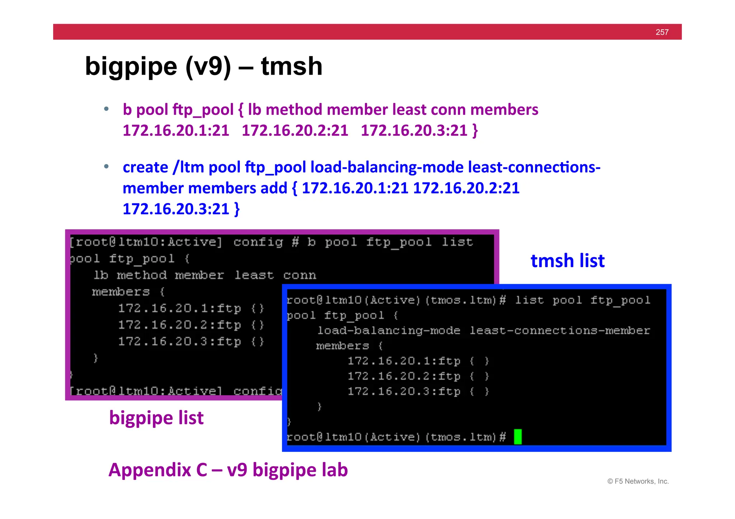Click the blue '172.16.20.3:21 }' line
This screenshot has width=735, height=519.
pyautogui.click(x=181, y=209)
